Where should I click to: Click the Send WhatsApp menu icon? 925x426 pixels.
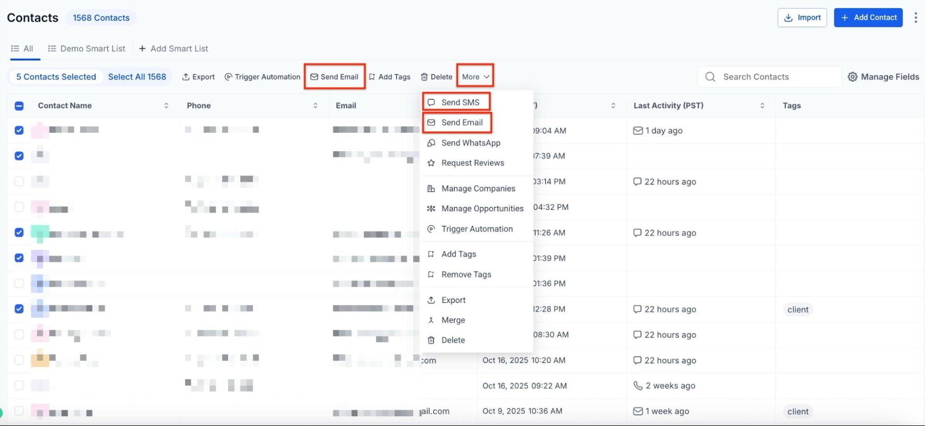tap(431, 143)
